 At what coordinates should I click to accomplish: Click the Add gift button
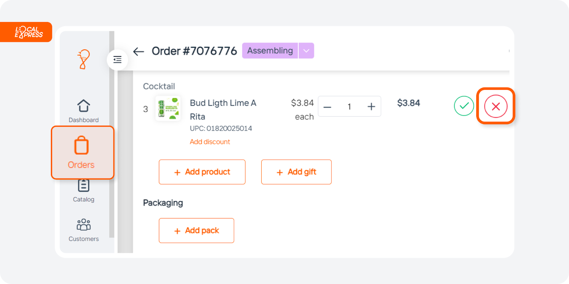(x=296, y=172)
